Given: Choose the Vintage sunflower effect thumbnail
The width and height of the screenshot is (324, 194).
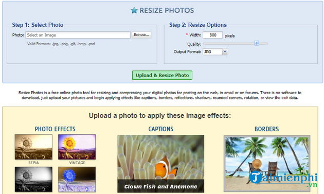Looking at the screenshot, I should [x=77, y=147].
